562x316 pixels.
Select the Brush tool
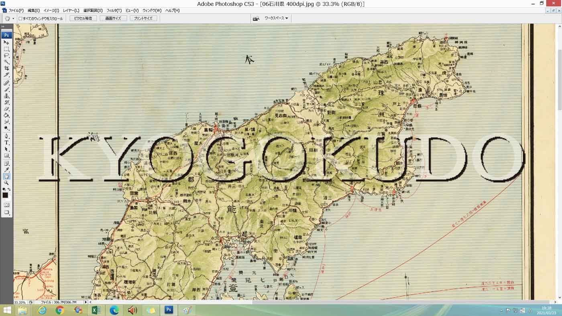[x=6, y=89]
